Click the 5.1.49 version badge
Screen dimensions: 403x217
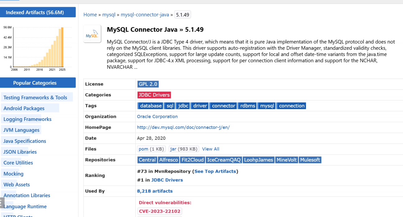(183, 15)
